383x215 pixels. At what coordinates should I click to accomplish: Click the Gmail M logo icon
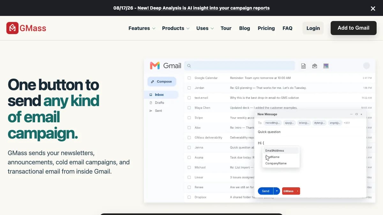coord(155,66)
